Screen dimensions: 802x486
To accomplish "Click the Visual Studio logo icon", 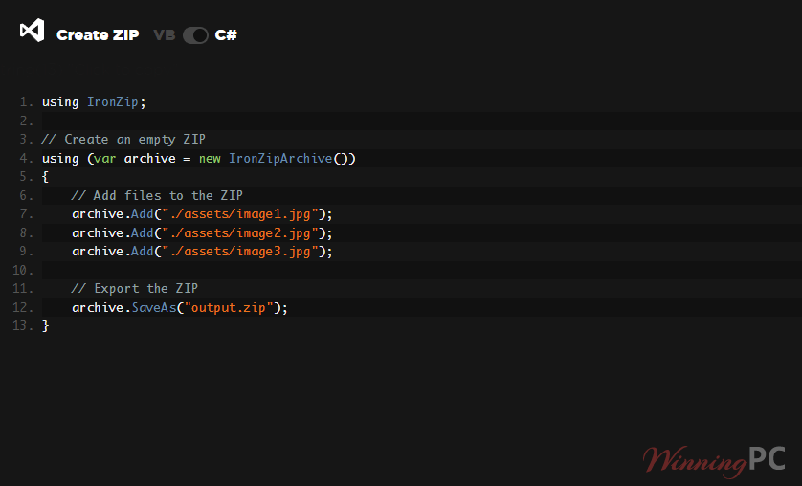I will [x=32, y=31].
